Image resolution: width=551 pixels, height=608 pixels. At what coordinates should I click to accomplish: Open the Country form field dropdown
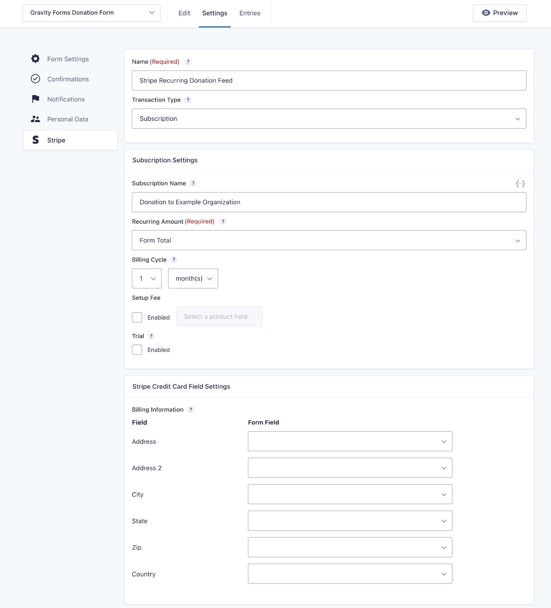click(x=350, y=574)
